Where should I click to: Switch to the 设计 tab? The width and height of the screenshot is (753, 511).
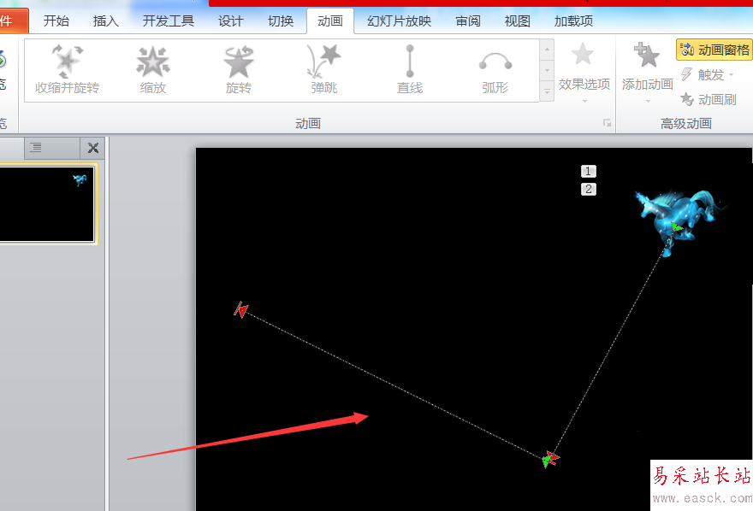click(230, 21)
